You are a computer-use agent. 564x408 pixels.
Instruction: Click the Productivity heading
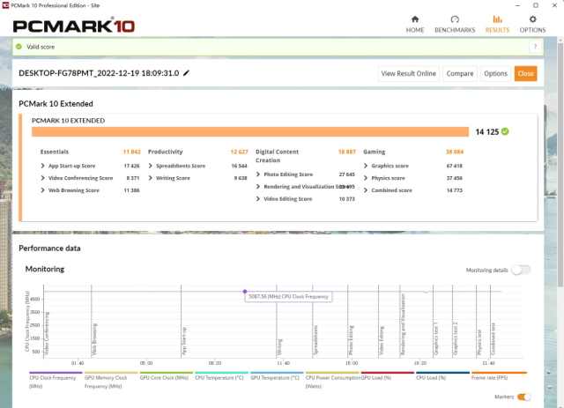pyautogui.click(x=166, y=152)
